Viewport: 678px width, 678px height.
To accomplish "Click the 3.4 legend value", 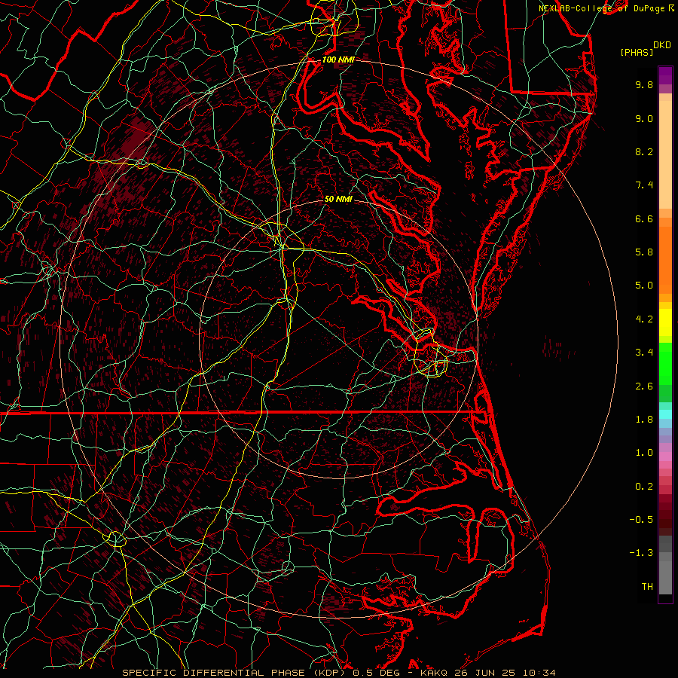I will point(644,353).
